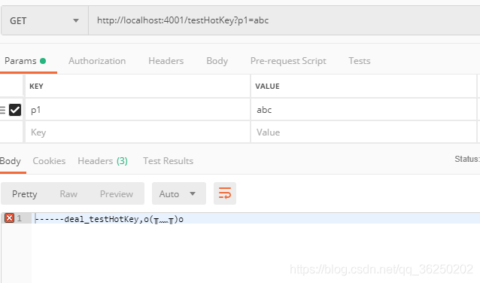Click the red error marker on line 1
Viewport: 480px width, 283px height.
point(9,218)
